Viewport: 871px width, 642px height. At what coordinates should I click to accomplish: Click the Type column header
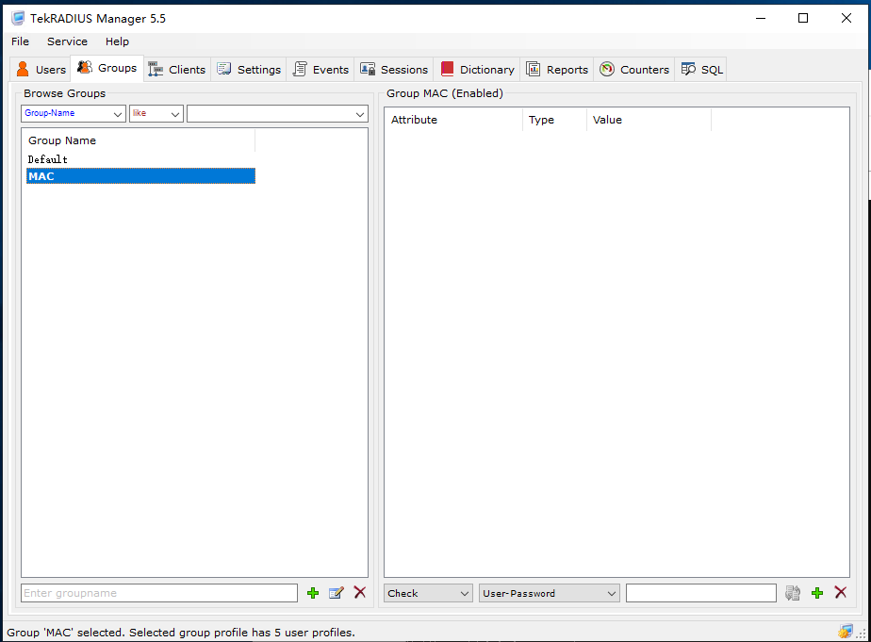(x=554, y=120)
